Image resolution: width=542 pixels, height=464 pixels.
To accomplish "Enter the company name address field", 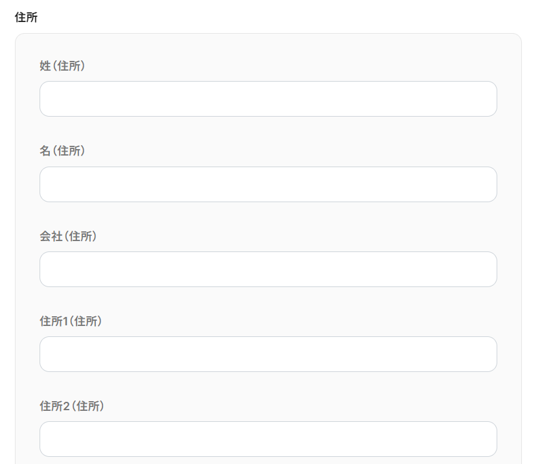I will pyautogui.click(x=268, y=270).
